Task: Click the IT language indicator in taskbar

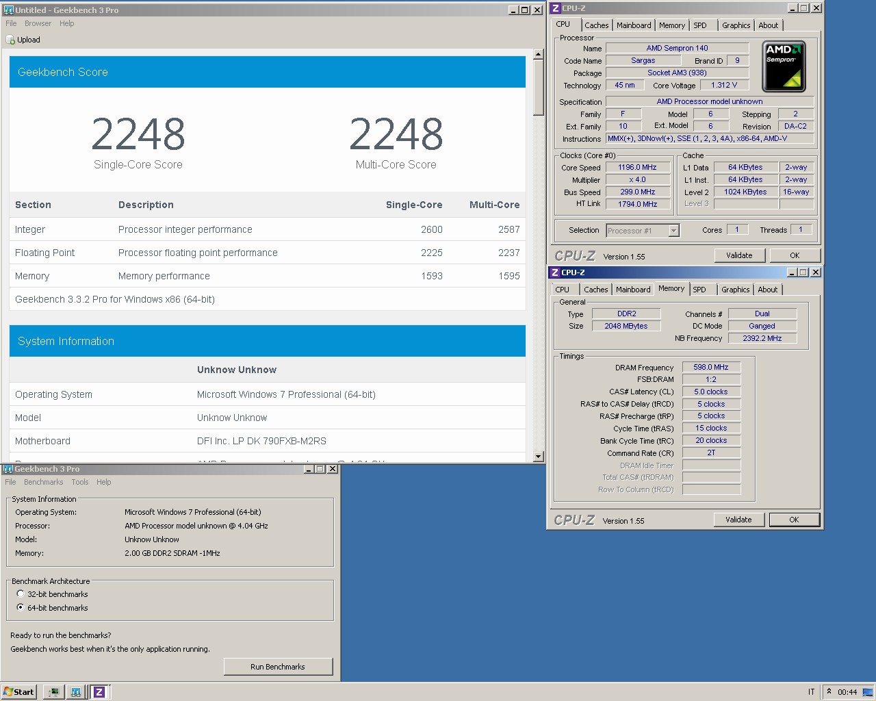Action: pos(811,692)
